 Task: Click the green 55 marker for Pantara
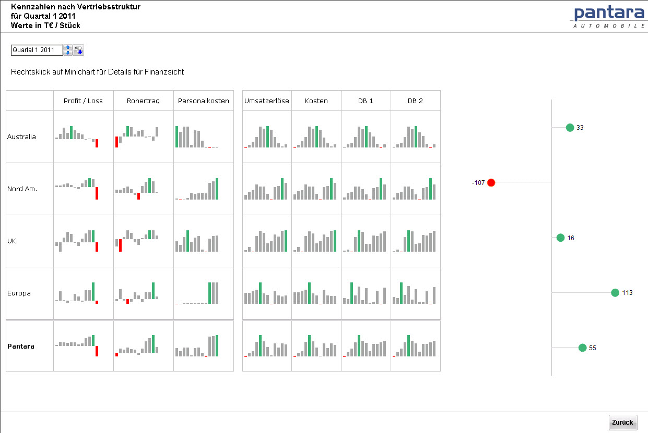(582, 348)
